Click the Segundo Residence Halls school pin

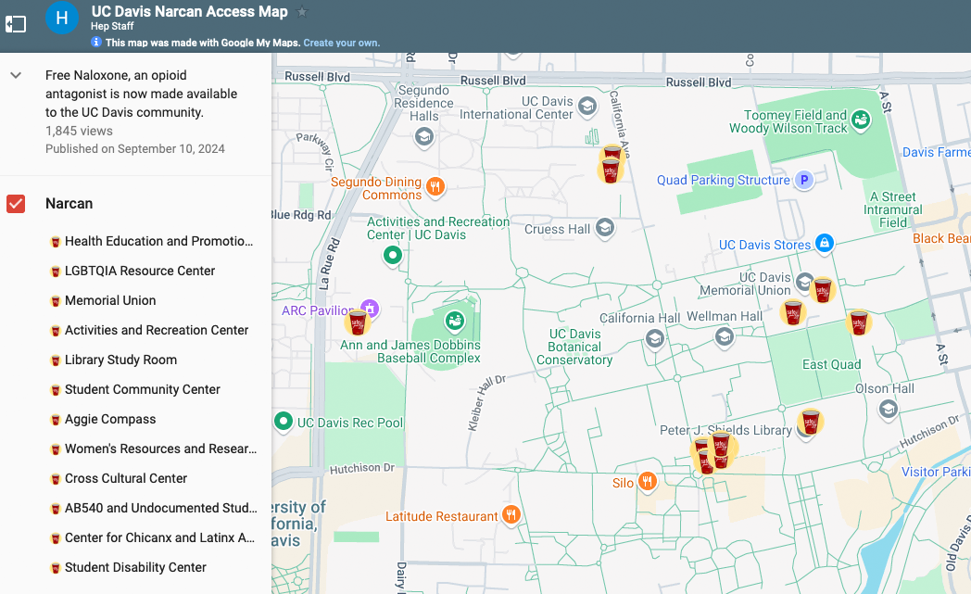(424, 136)
